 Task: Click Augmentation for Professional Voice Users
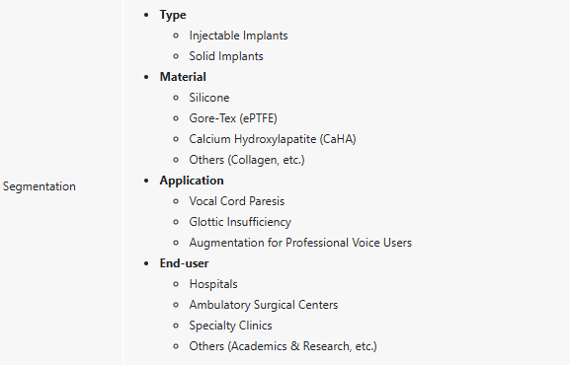(x=300, y=243)
